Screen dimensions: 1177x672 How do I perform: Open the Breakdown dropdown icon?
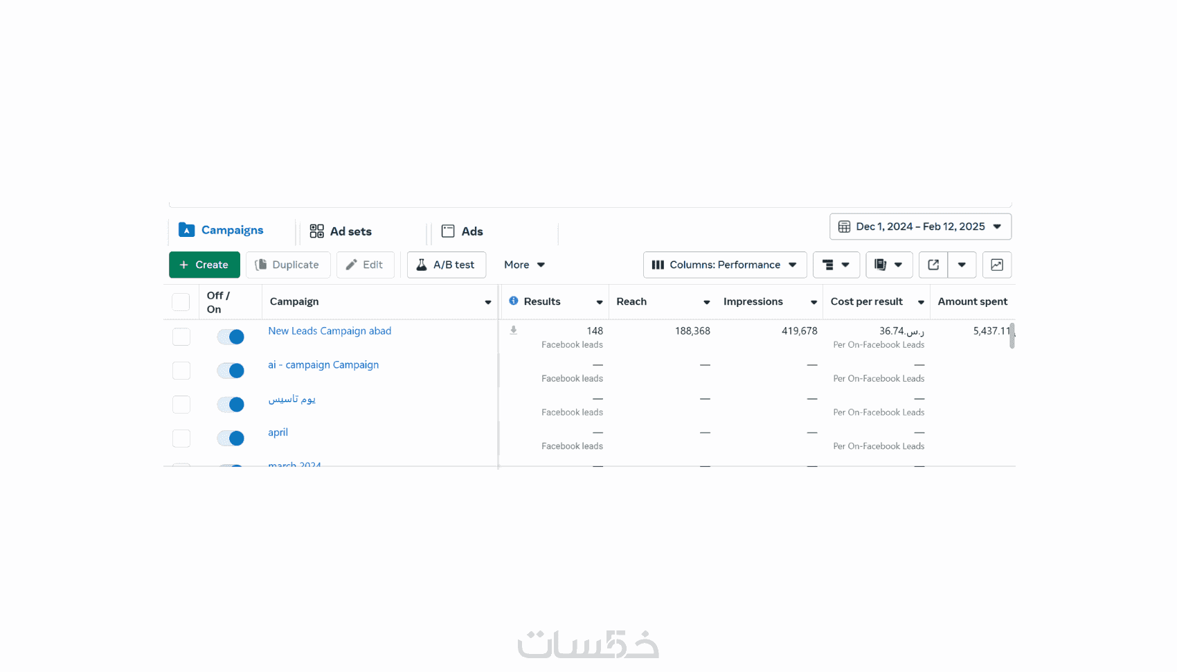(x=836, y=265)
